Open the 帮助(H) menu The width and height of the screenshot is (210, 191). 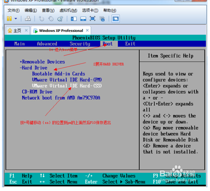pos(110,10)
